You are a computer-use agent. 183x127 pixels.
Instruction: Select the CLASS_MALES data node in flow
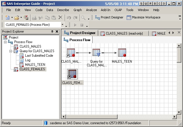tap(71, 53)
